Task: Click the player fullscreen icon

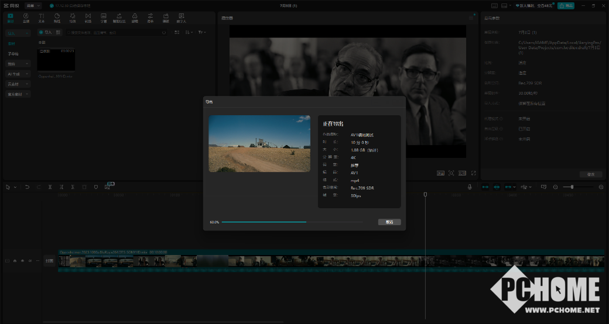Action: tap(474, 173)
